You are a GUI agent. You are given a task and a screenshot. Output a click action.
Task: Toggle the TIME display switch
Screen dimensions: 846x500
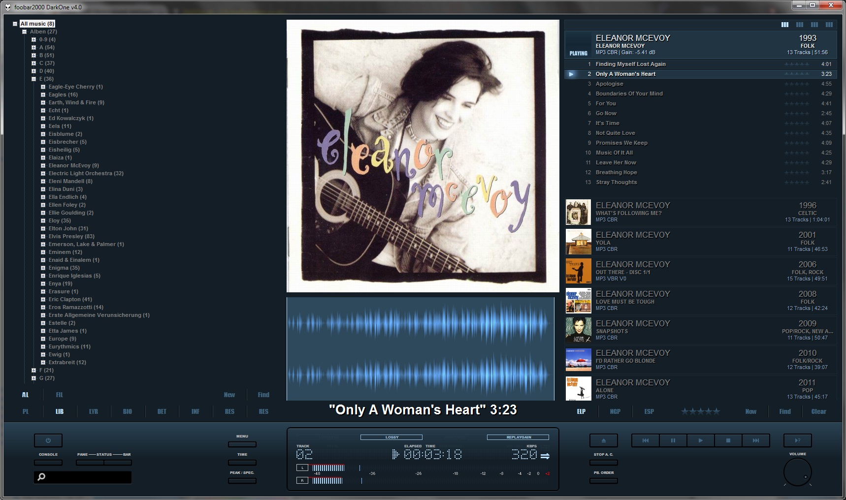click(x=242, y=463)
